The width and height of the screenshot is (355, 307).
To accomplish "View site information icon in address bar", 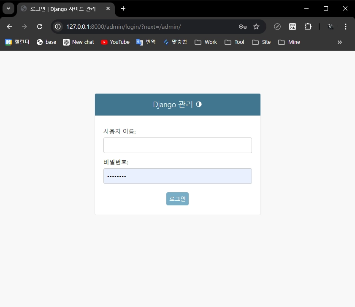I will click(58, 27).
